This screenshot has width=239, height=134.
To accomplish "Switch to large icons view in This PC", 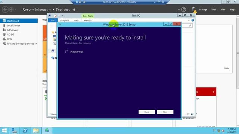I will coord(192,114).
